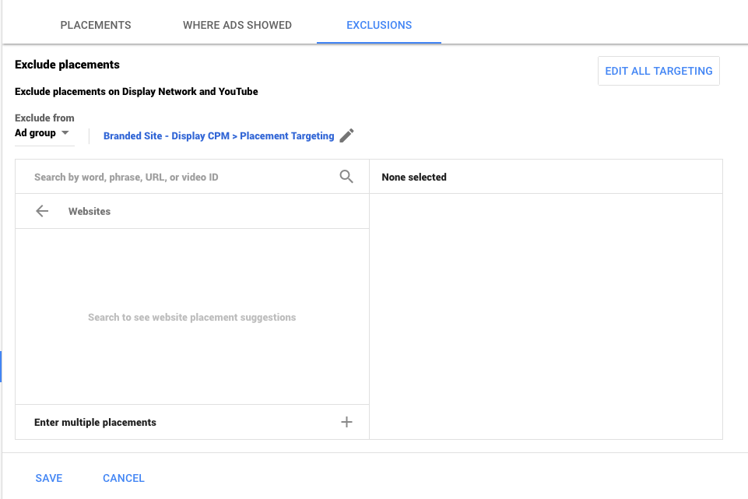Switch to the Placements tab

[x=96, y=25]
